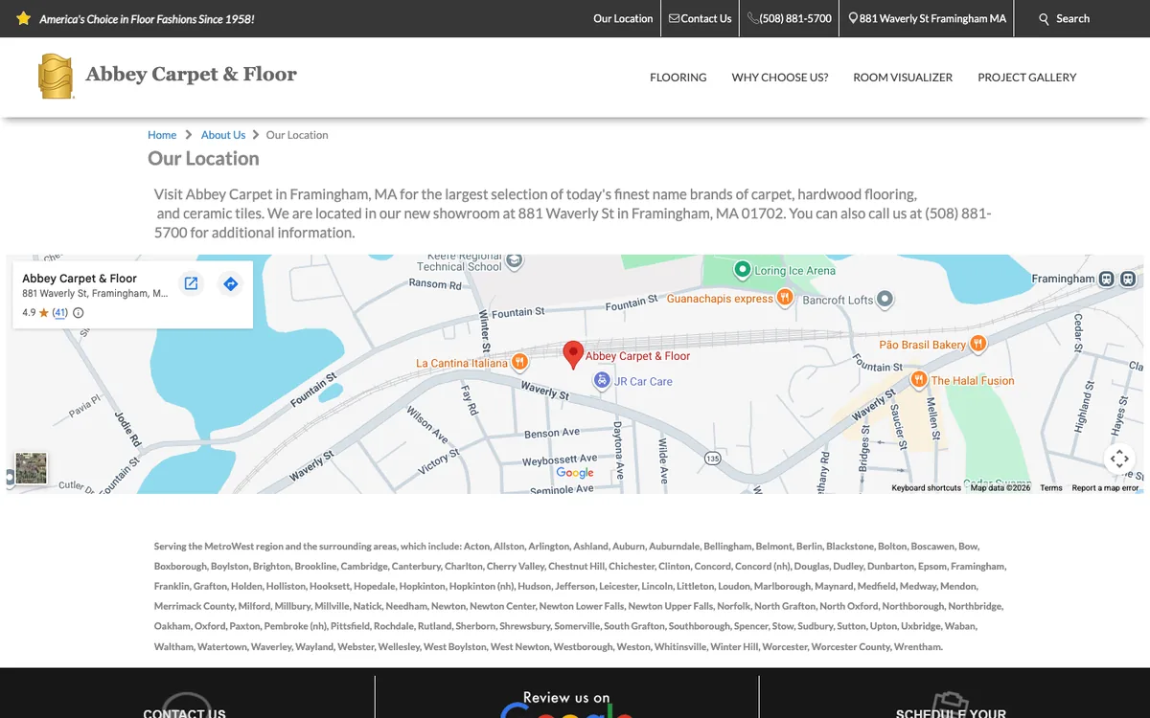Click the gold star icon in top bar

click(24, 18)
